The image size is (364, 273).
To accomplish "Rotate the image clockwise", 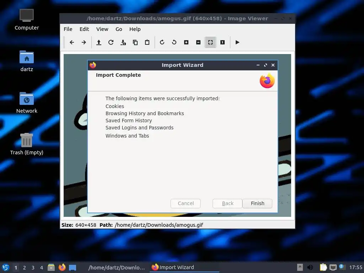I will pos(162,42).
